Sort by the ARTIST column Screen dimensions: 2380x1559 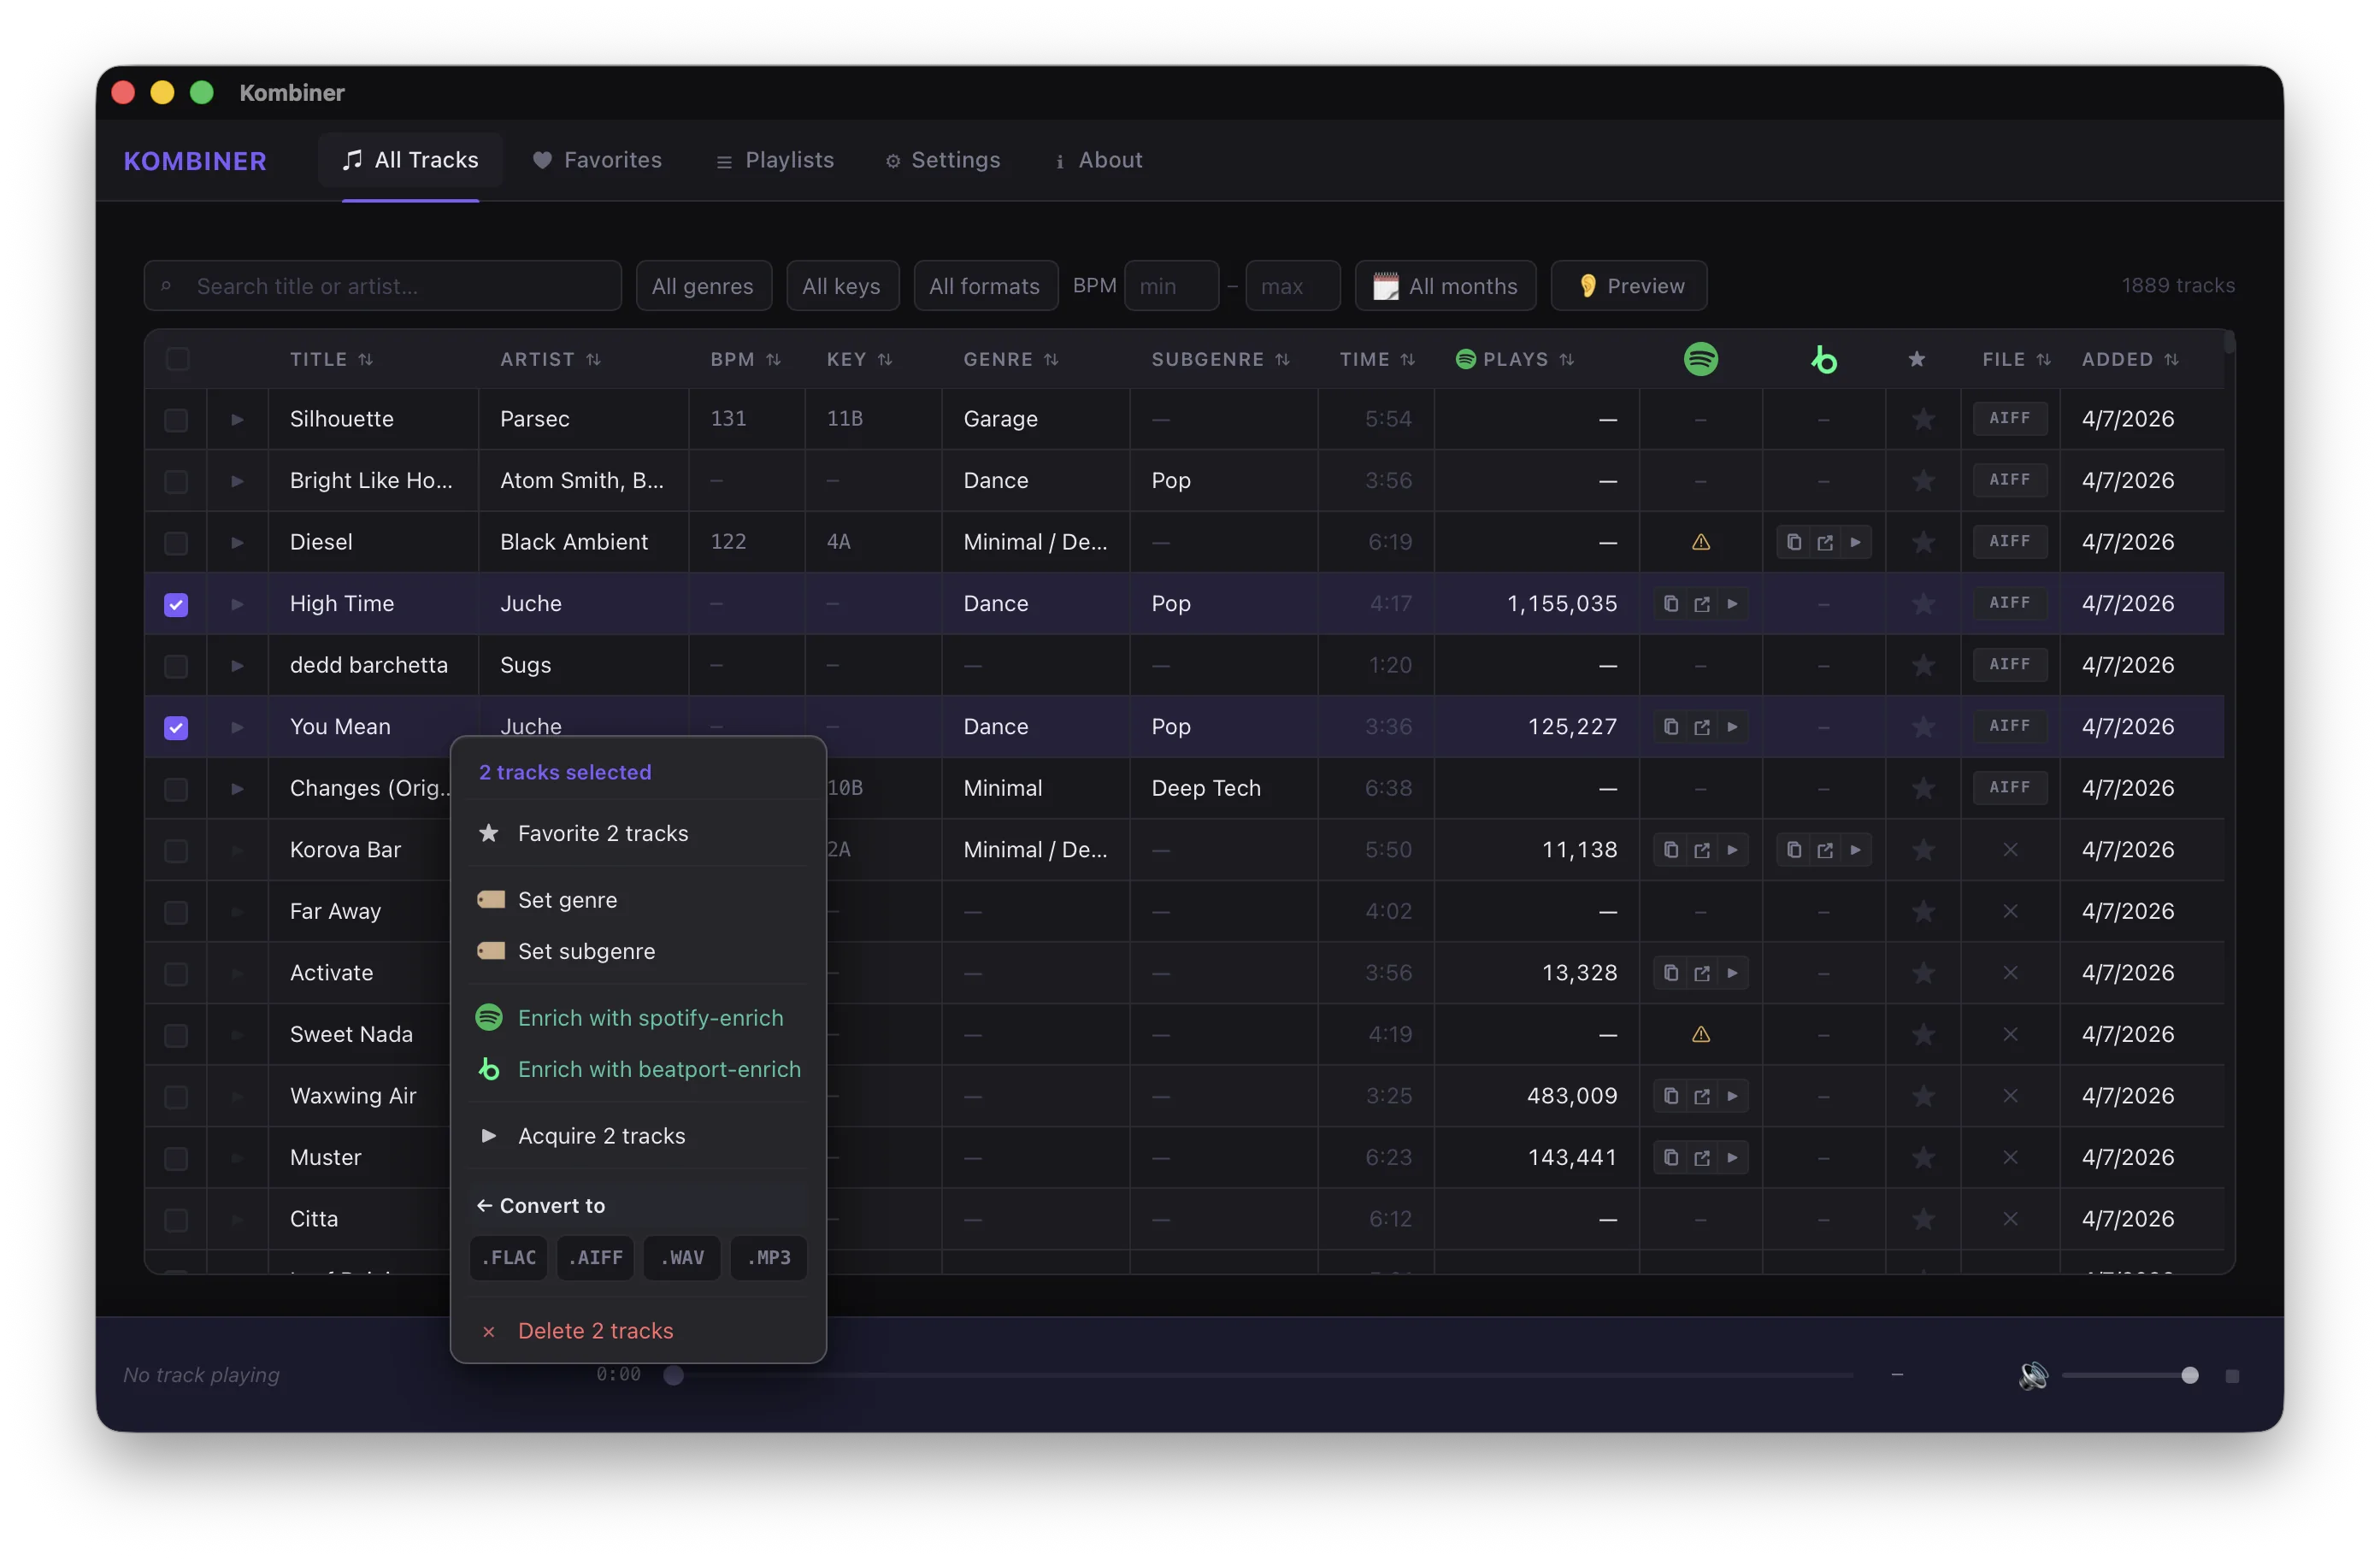tap(550, 359)
